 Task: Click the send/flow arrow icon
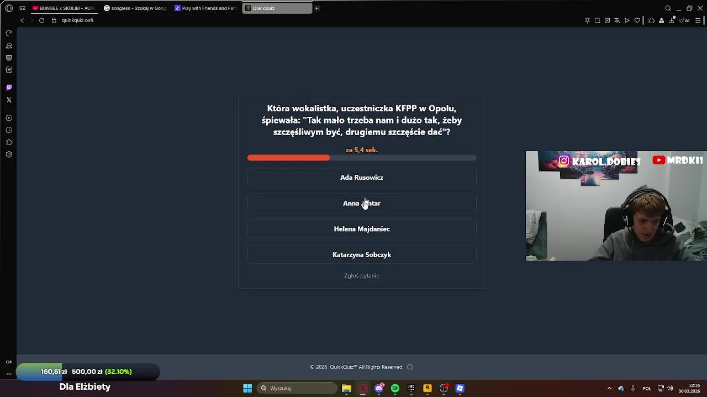[627, 20]
